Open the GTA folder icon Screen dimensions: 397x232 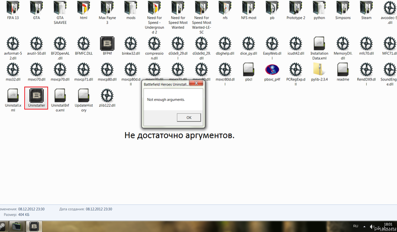click(x=36, y=7)
